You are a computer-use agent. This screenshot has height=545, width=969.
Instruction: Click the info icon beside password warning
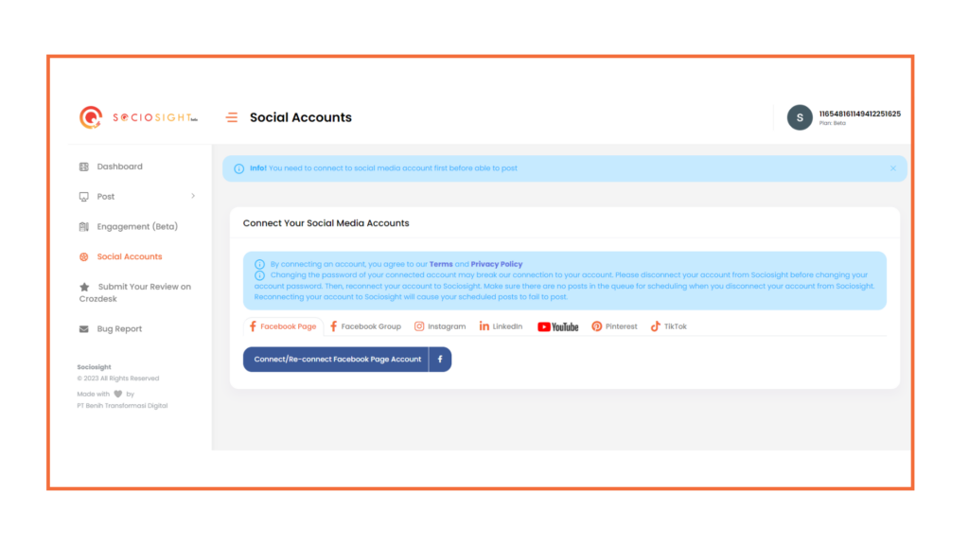click(x=259, y=275)
